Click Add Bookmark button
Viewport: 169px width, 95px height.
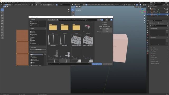(38, 49)
